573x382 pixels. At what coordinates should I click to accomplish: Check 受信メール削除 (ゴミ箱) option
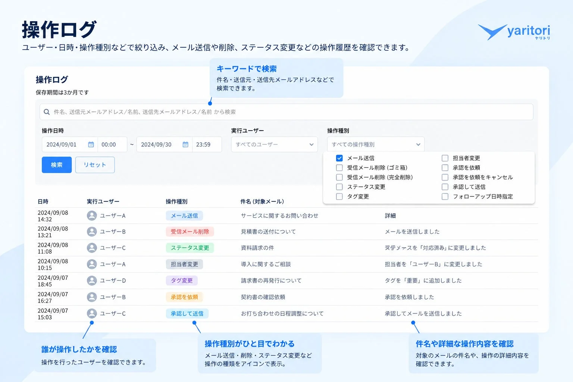(339, 168)
